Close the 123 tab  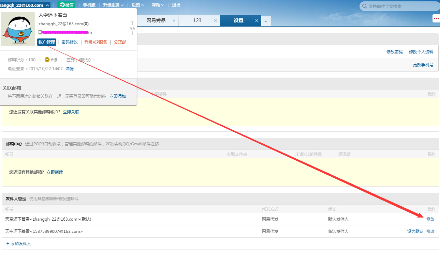[215, 21]
